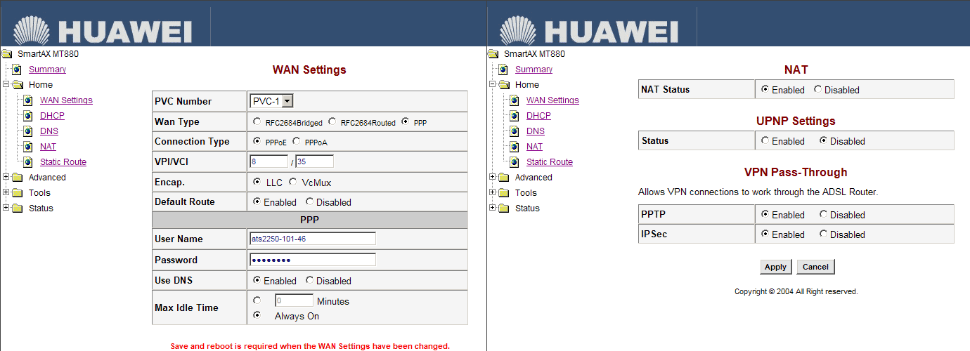The width and height of the screenshot is (970, 351).
Task: Click the Huawei logo above the NAT page
Action: click(589, 30)
